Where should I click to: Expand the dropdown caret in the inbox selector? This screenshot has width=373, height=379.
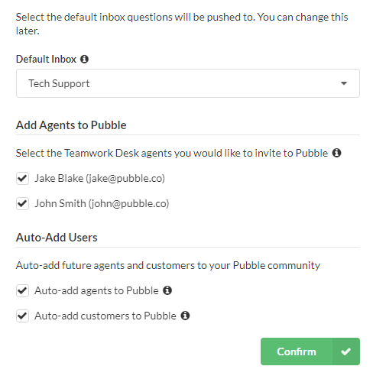(344, 83)
